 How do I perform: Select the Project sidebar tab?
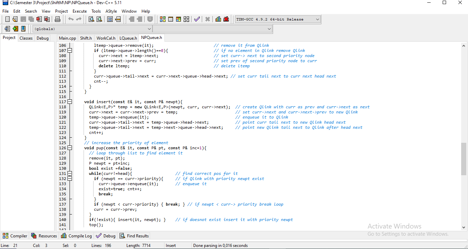tap(9, 38)
